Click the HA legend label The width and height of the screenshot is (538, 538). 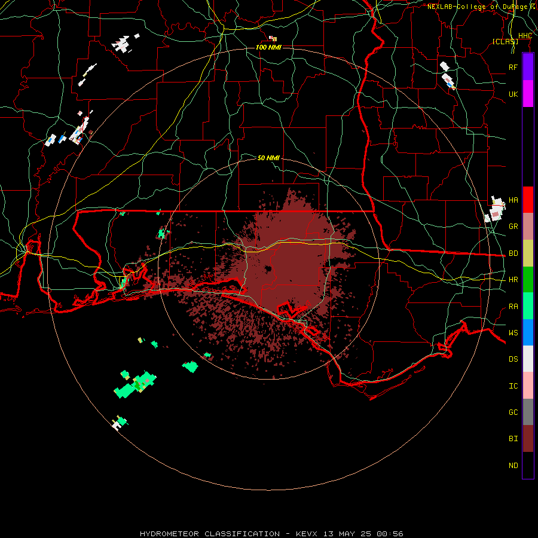(x=513, y=200)
